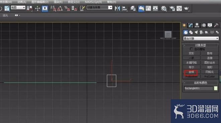Collapse the 名称和颜色 rollout

tap(201, 83)
